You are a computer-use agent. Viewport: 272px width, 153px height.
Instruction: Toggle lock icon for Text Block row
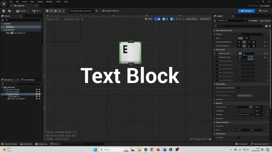point(37,99)
